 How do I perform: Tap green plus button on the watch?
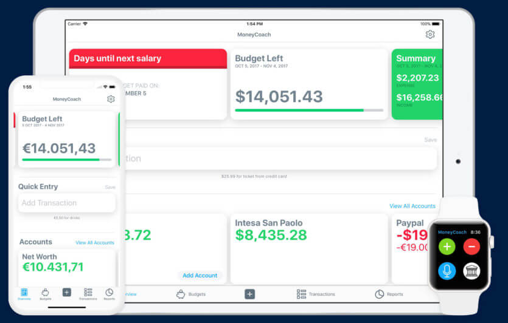click(x=447, y=246)
